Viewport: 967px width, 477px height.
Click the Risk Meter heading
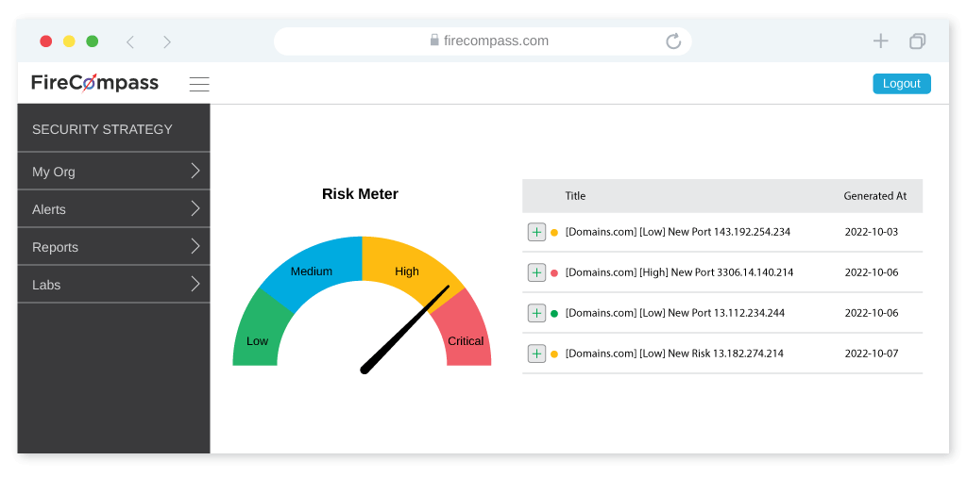(360, 194)
